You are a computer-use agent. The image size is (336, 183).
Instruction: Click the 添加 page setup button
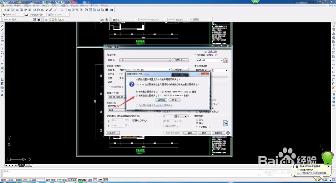click(x=180, y=60)
